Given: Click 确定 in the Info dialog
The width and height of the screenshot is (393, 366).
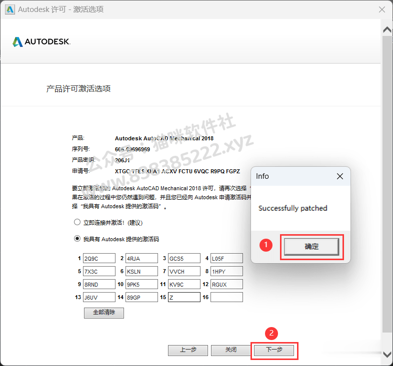Looking at the screenshot, I should (x=311, y=247).
